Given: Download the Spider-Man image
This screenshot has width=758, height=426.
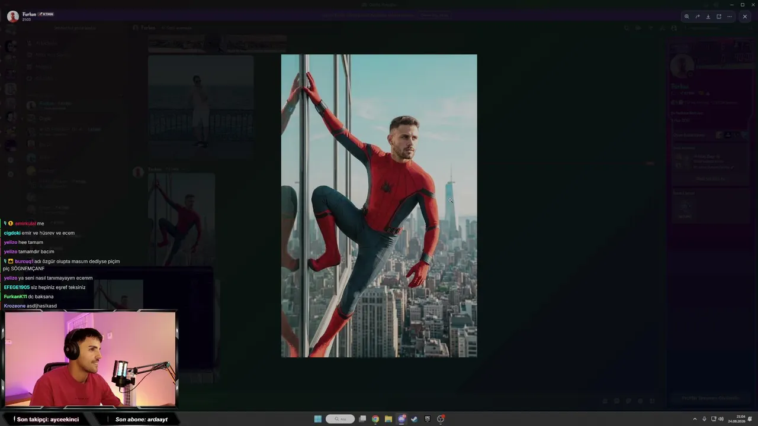Looking at the screenshot, I should pyautogui.click(x=708, y=17).
